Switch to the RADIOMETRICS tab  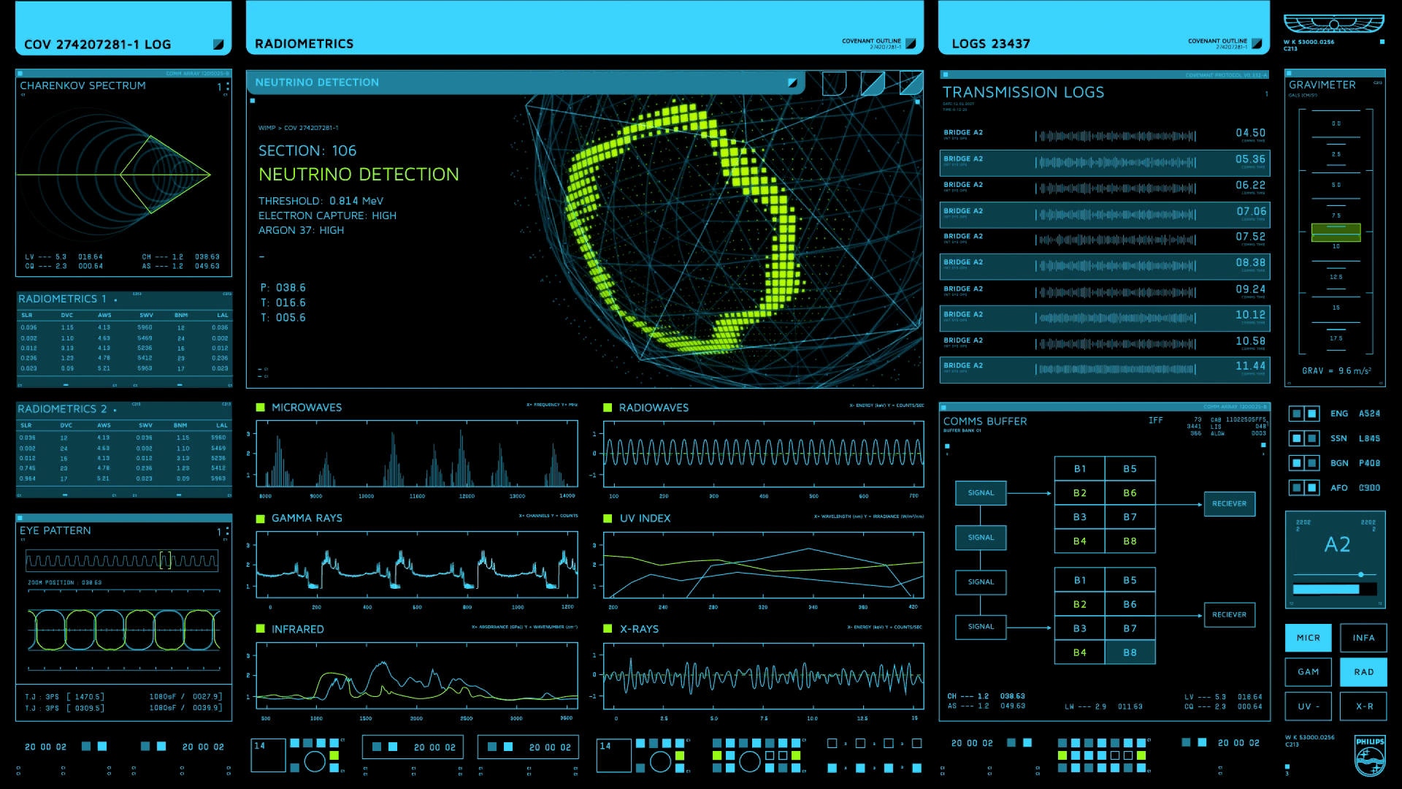[585, 28]
